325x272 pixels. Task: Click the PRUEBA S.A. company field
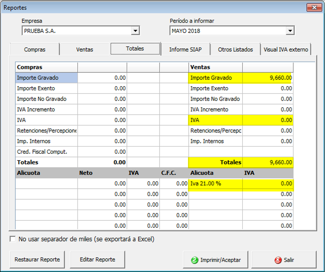click(x=76, y=31)
